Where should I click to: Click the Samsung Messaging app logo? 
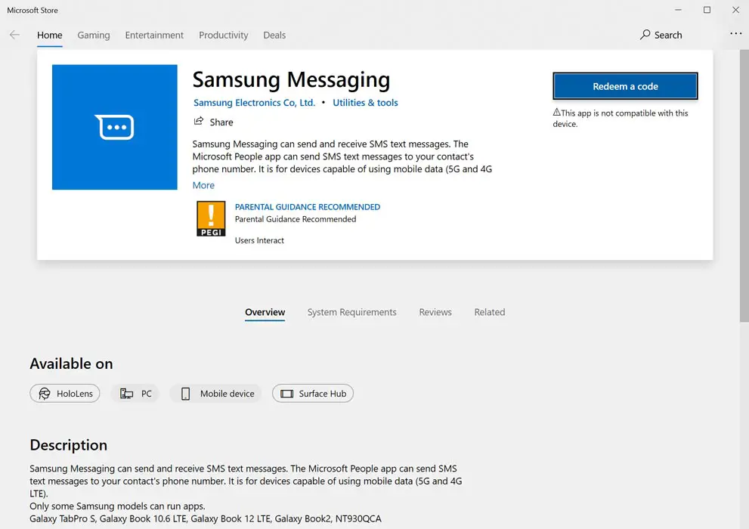(115, 127)
